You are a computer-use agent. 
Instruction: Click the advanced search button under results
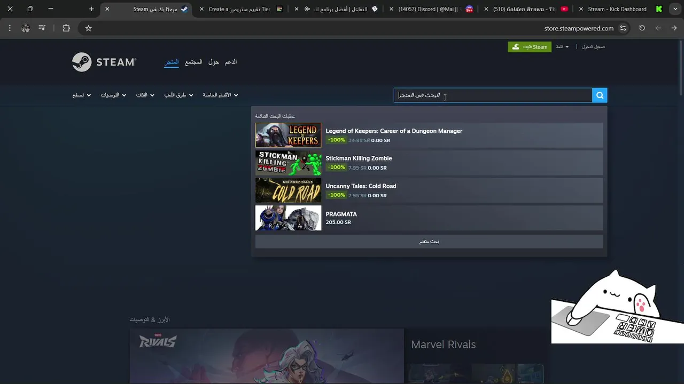tap(429, 242)
